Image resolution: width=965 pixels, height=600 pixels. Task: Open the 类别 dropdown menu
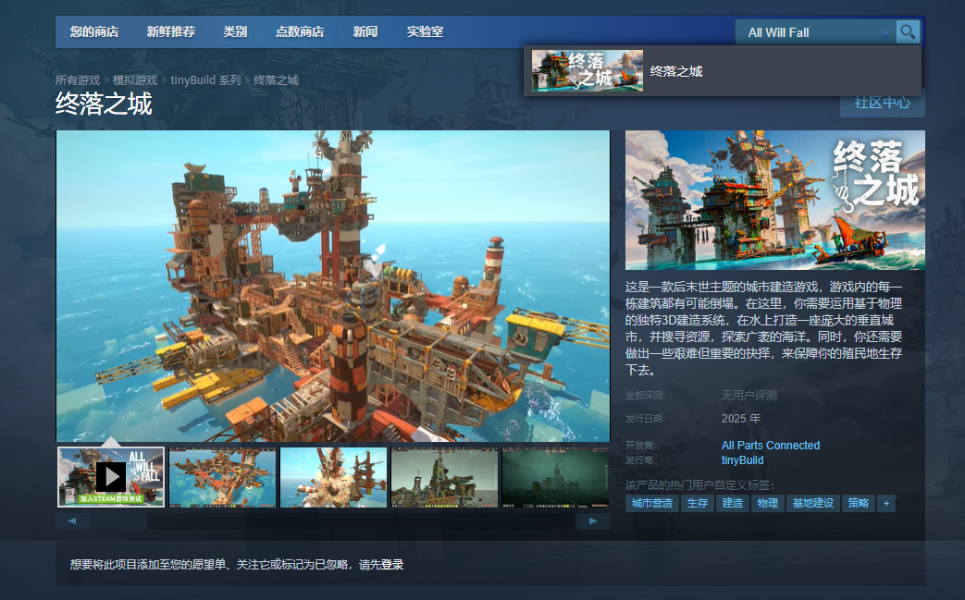pos(236,31)
